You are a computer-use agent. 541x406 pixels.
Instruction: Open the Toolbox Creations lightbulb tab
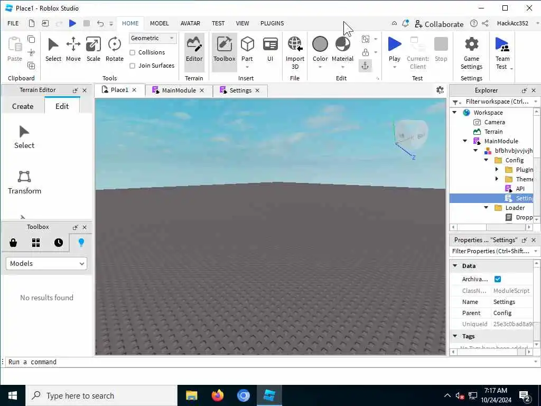tap(81, 243)
